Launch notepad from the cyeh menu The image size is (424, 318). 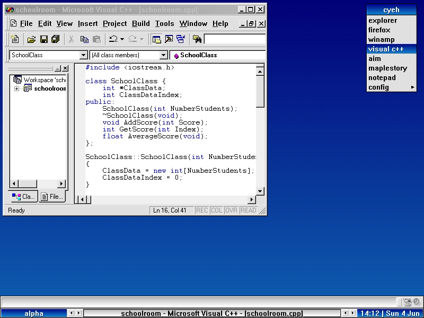(x=392, y=77)
